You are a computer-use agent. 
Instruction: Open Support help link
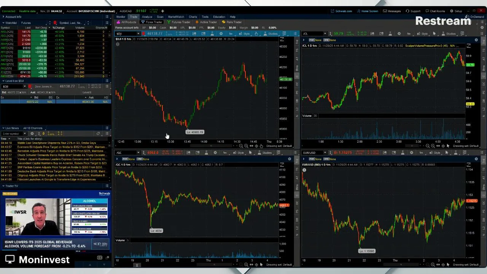(x=413, y=11)
